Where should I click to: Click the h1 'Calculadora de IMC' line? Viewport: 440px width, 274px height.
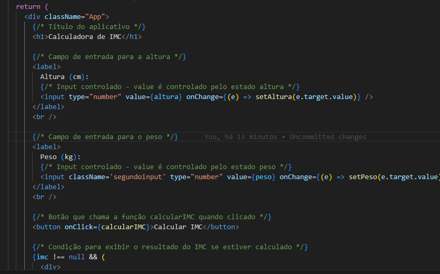click(x=87, y=37)
